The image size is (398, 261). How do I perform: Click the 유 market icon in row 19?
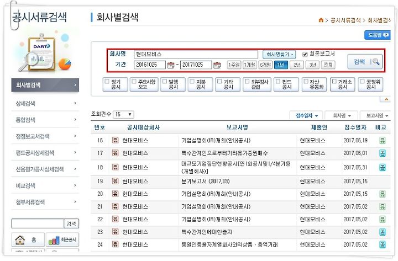point(115,181)
